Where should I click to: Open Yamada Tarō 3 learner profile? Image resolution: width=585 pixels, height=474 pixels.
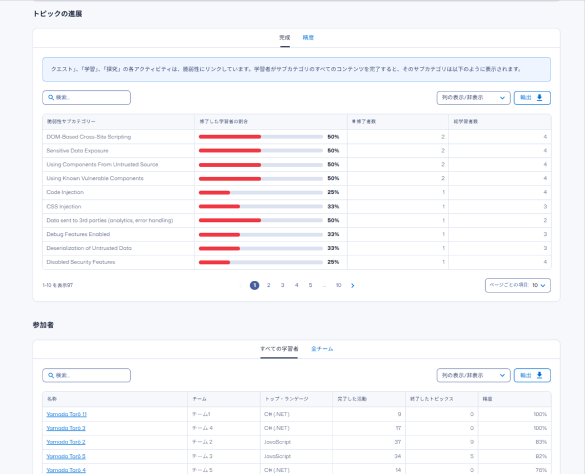point(66,428)
